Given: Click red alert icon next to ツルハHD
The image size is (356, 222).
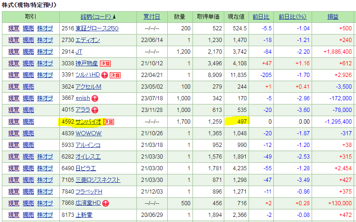Looking at the screenshot, I should pos(105,75).
